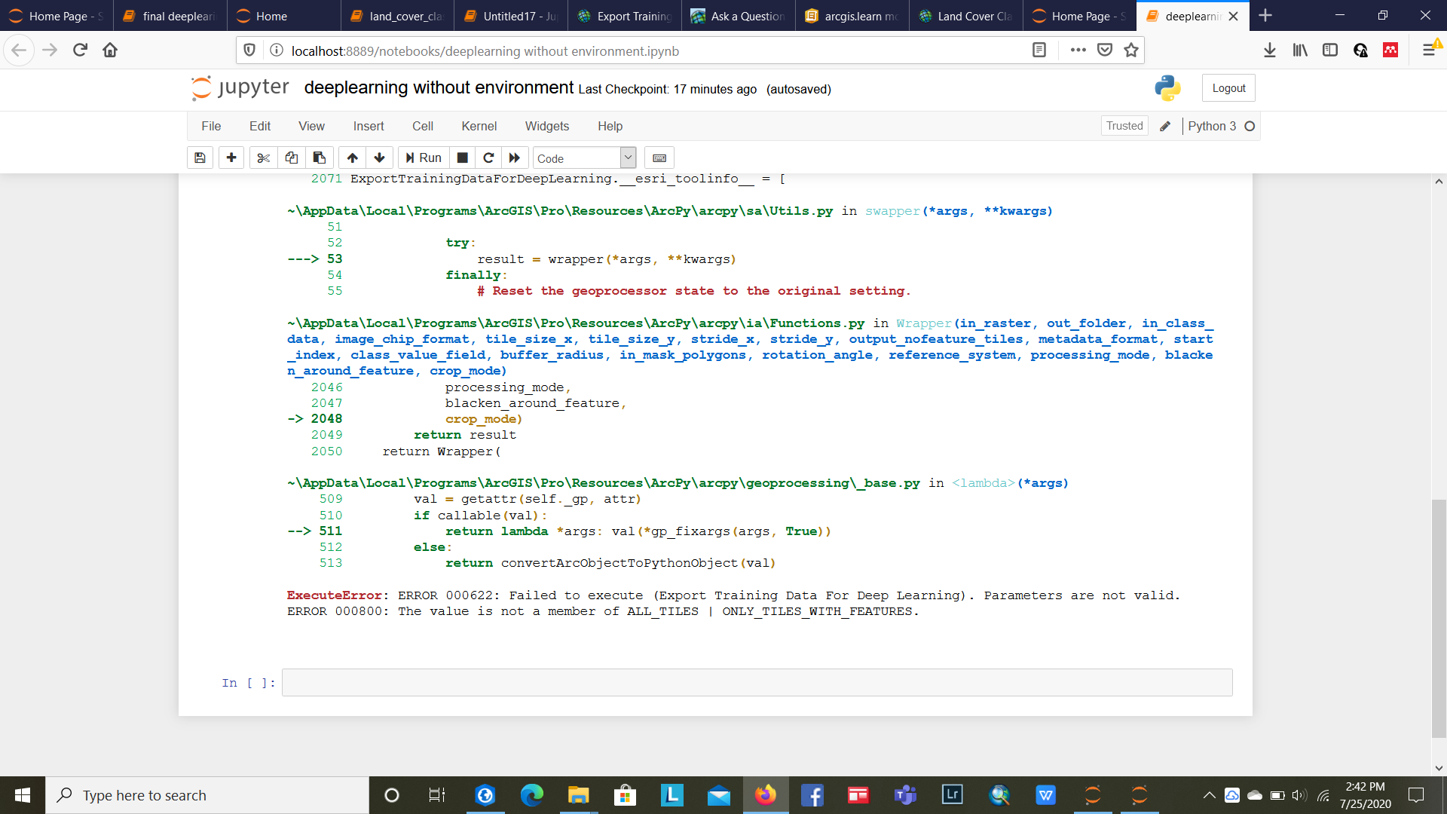The width and height of the screenshot is (1447, 814).
Task: Open Microsoft Store from the taskbar
Action: (x=625, y=795)
